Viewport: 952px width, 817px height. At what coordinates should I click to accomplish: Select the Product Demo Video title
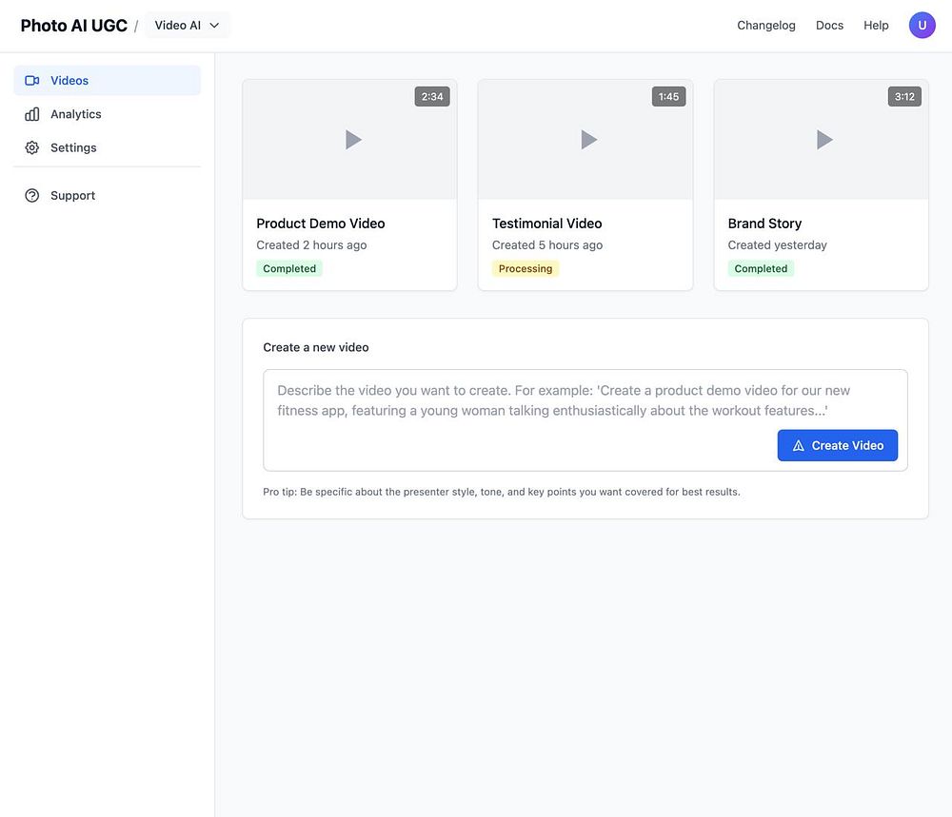point(321,224)
